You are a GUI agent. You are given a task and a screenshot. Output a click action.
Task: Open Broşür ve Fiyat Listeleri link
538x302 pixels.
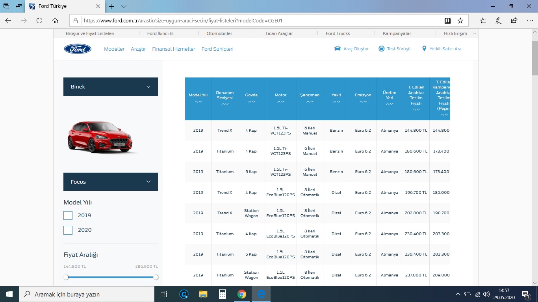pos(90,33)
